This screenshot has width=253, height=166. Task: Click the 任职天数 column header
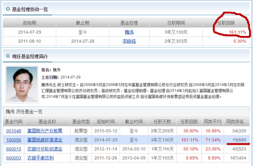coord(162,121)
